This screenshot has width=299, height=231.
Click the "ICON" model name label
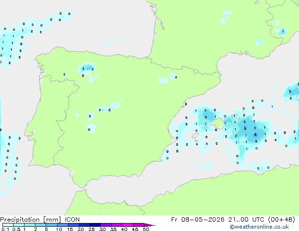pyautogui.click(x=72, y=220)
